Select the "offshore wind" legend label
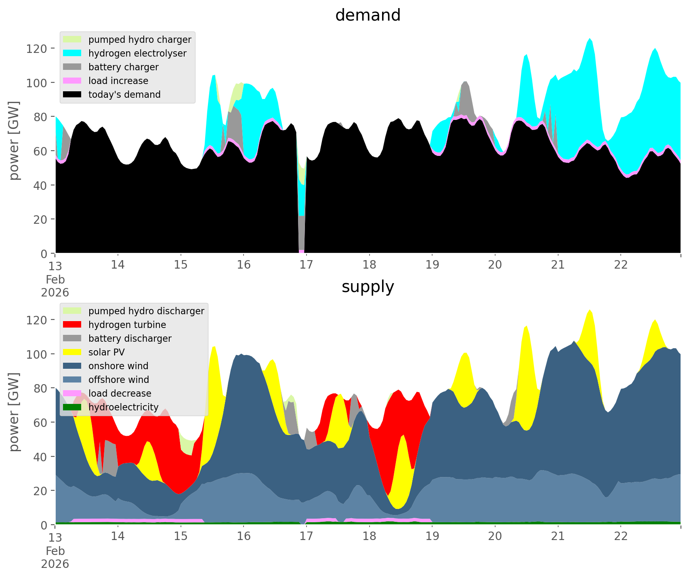This screenshot has width=689, height=578. tap(119, 380)
